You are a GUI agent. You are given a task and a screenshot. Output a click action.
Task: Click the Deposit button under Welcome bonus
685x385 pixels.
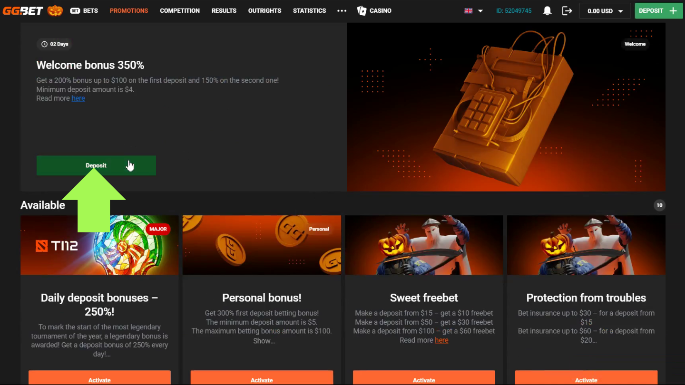pos(96,165)
